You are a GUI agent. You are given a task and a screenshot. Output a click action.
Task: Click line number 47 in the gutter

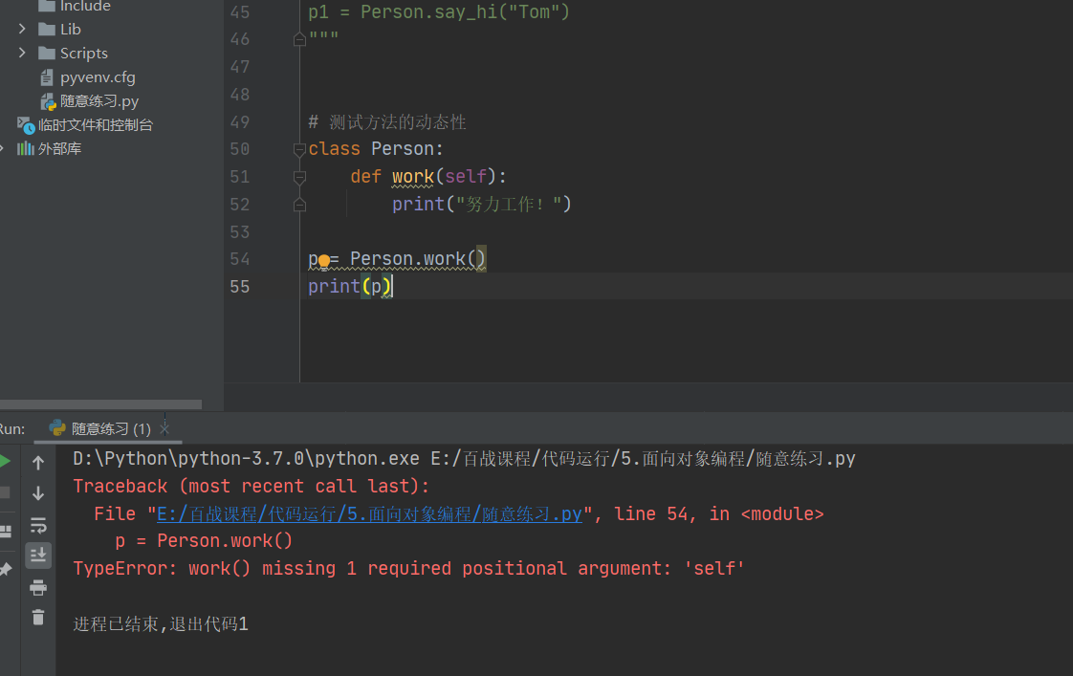(239, 67)
